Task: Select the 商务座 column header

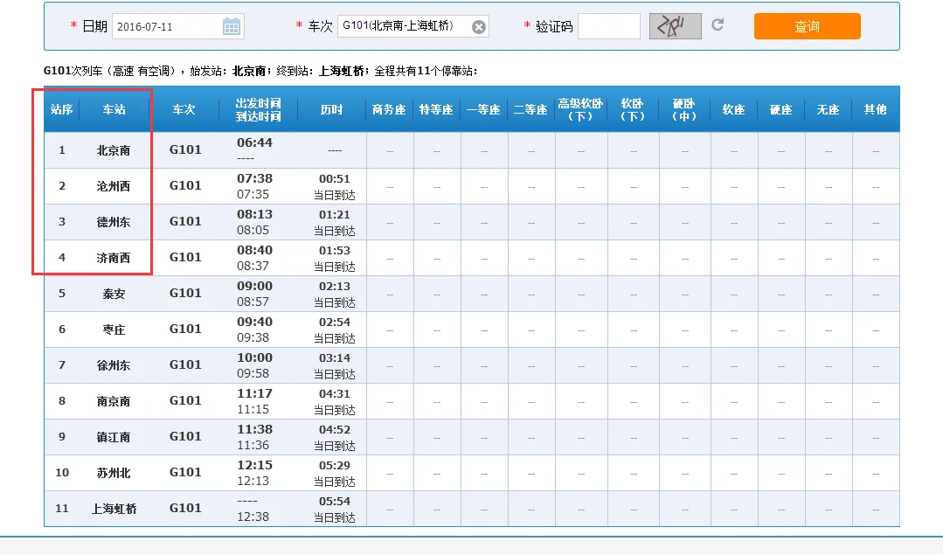Action: [389, 109]
